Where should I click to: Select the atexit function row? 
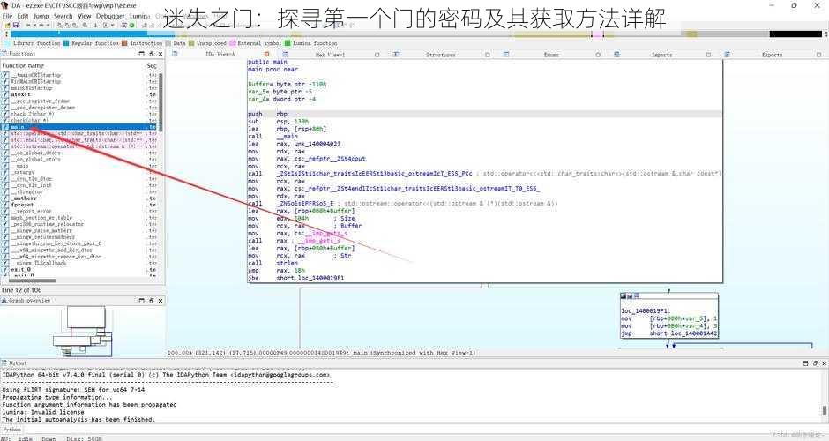(x=80, y=94)
